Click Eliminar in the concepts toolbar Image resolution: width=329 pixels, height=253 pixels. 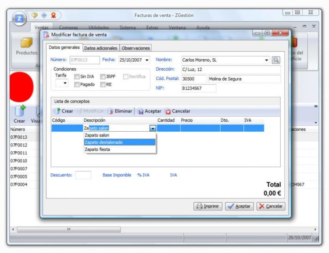[x=120, y=111]
